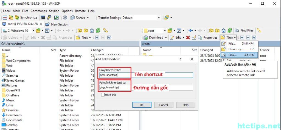Cancel the Add link/shortcut dialog

coord(164,105)
